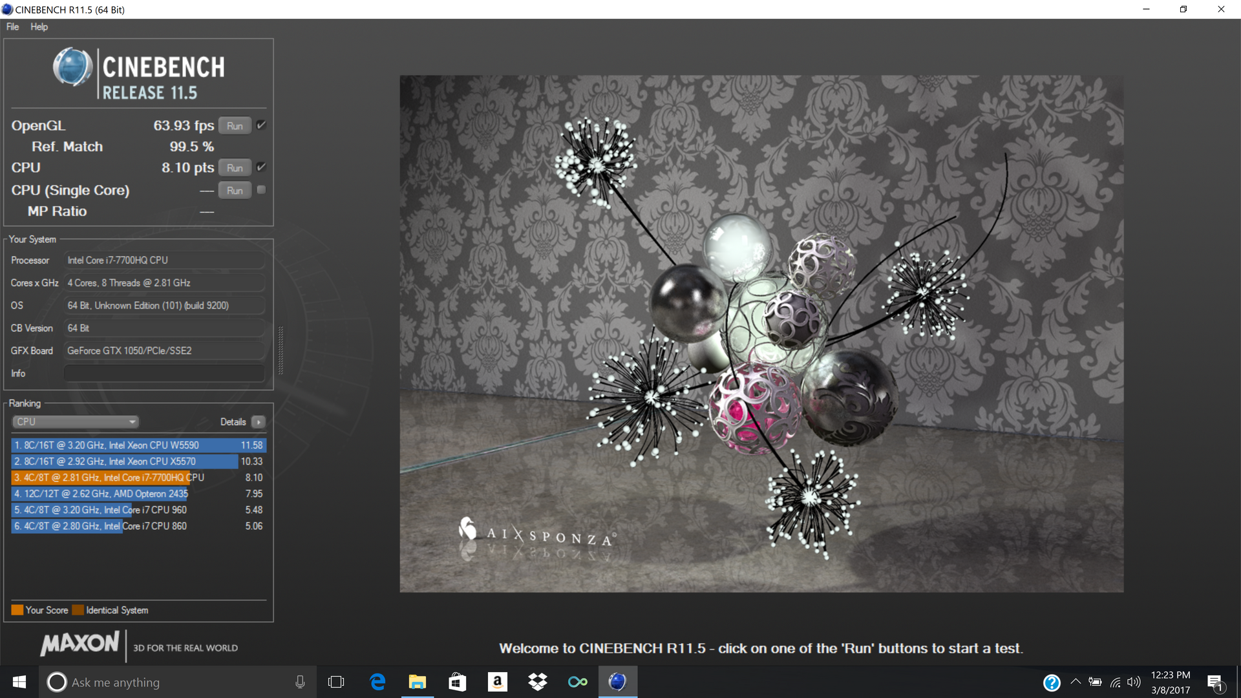This screenshot has width=1241, height=698.
Task: Open Task View in the taskbar
Action: coord(336,682)
